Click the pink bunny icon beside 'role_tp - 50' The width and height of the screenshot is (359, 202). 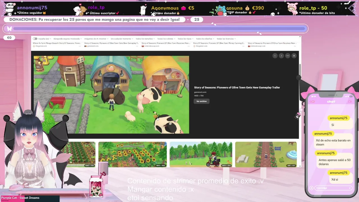[292, 9]
